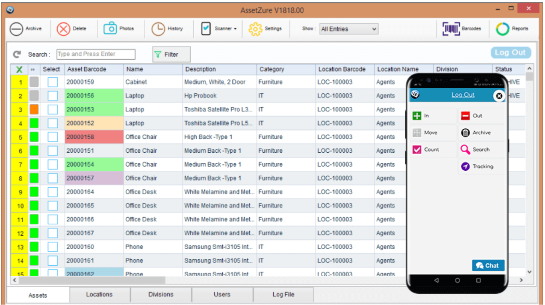Screen dimensions: 545x305
Task: Type in the Search field
Action: (x=95, y=54)
